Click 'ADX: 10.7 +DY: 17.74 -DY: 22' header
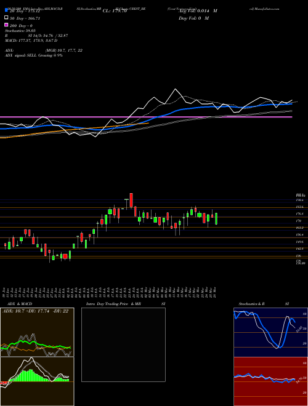This screenshot has height=406, width=308. (x=35, y=311)
